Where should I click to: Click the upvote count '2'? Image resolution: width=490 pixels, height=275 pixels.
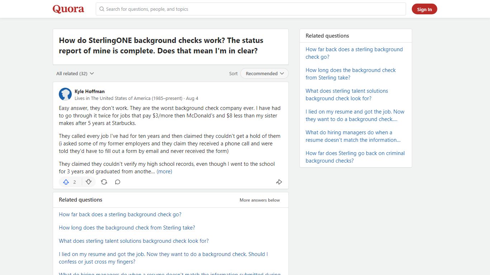click(x=75, y=182)
